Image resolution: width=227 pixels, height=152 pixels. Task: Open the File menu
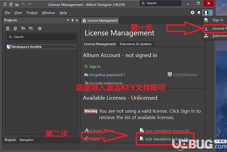point(7,13)
